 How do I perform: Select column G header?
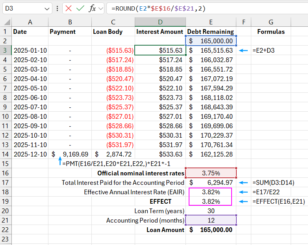point(271,22)
